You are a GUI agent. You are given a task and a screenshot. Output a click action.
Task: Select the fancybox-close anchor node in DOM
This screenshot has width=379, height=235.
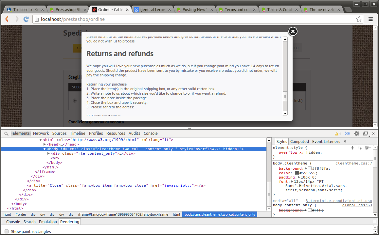point(116,186)
